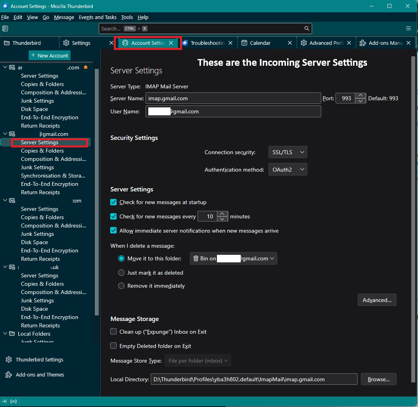
Task: Click the online status radio icon
Action: tap(13, 401)
